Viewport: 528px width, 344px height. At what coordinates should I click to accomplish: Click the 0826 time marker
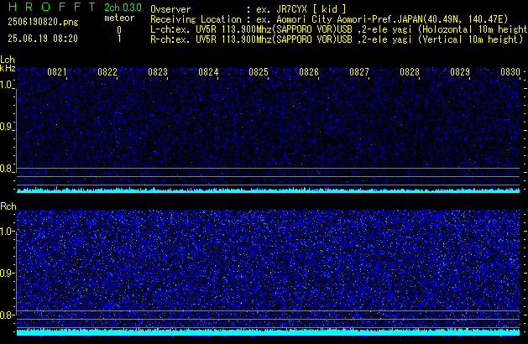click(x=309, y=72)
